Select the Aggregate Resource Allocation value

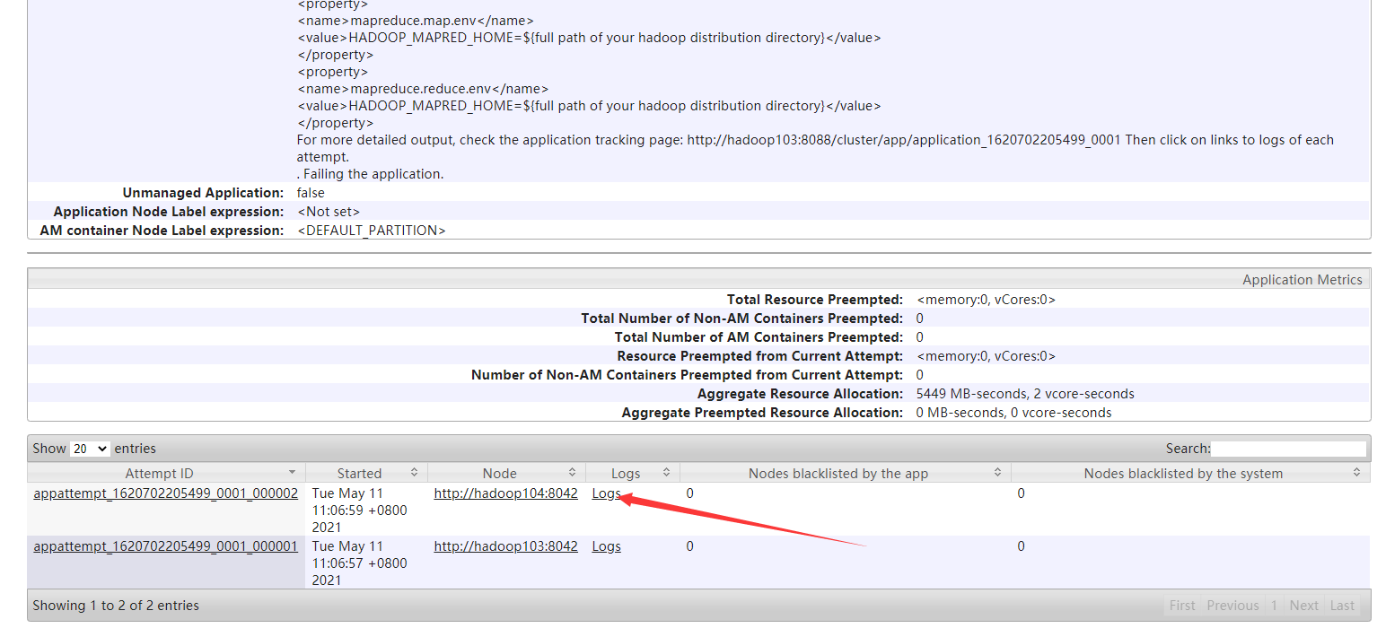click(x=1025, y=394)
